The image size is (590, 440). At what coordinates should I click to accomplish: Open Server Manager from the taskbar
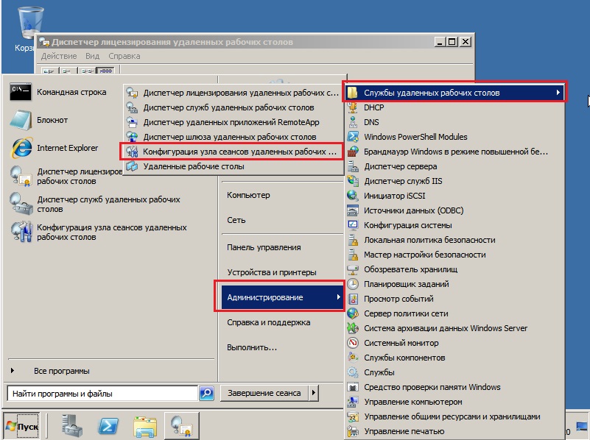tap(71, 426)
